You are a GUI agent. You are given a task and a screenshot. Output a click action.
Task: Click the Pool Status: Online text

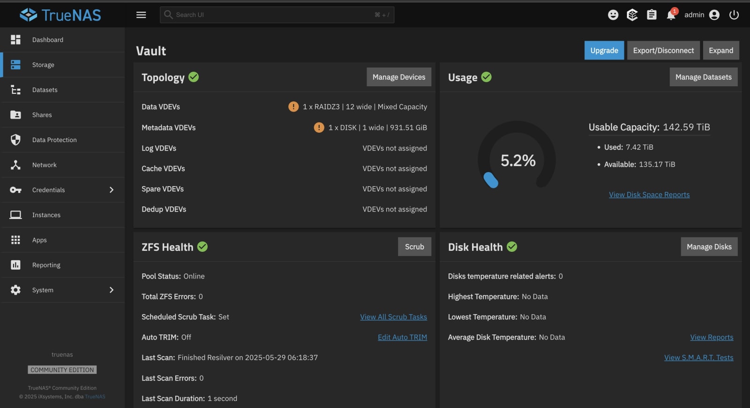coord(173,276)
